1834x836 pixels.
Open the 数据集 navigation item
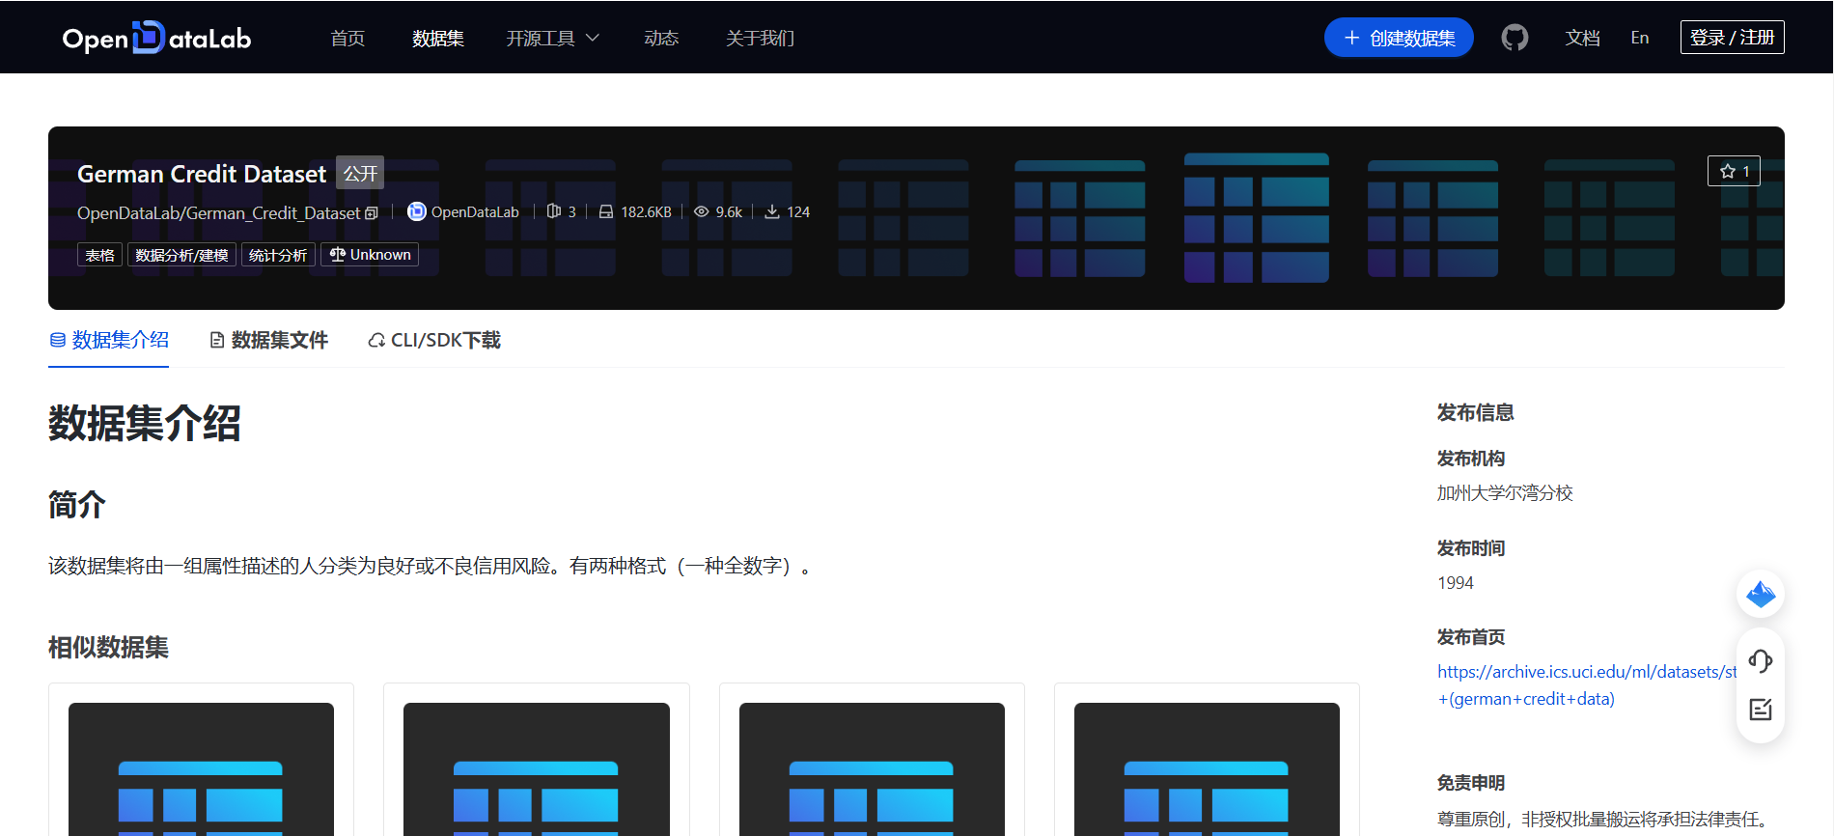pos(438,38)
